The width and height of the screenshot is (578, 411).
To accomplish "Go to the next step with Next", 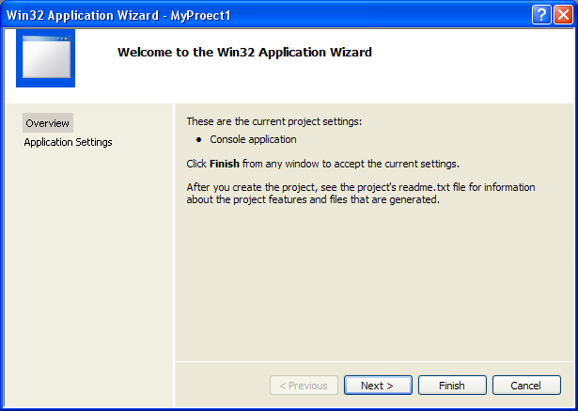I will tap(377, 386).
